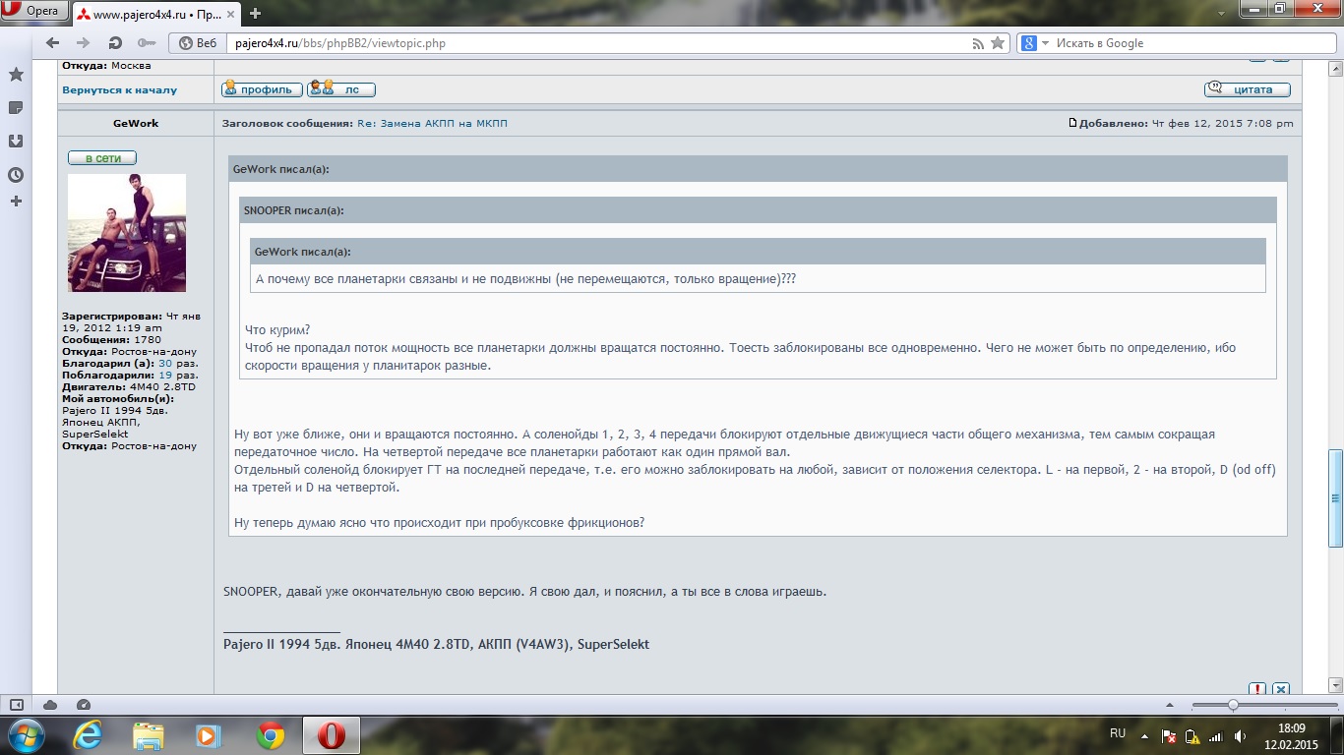Open Notes panel in the sidebar
The image size is (1344, 755).
coord(16,107)
